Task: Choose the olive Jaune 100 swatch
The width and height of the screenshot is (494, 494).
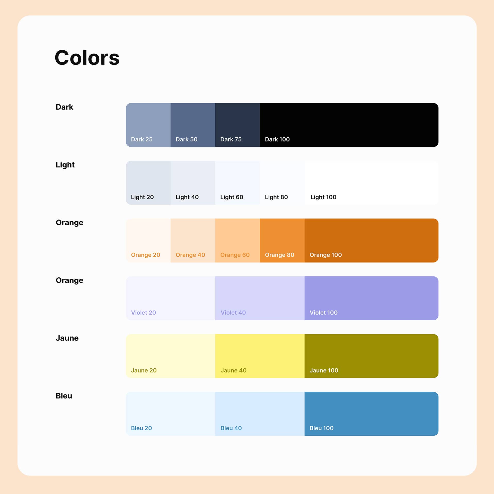Action: pyautogui.click(x=372, y=356)
